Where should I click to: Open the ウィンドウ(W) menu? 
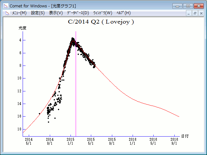coord(103,13)
